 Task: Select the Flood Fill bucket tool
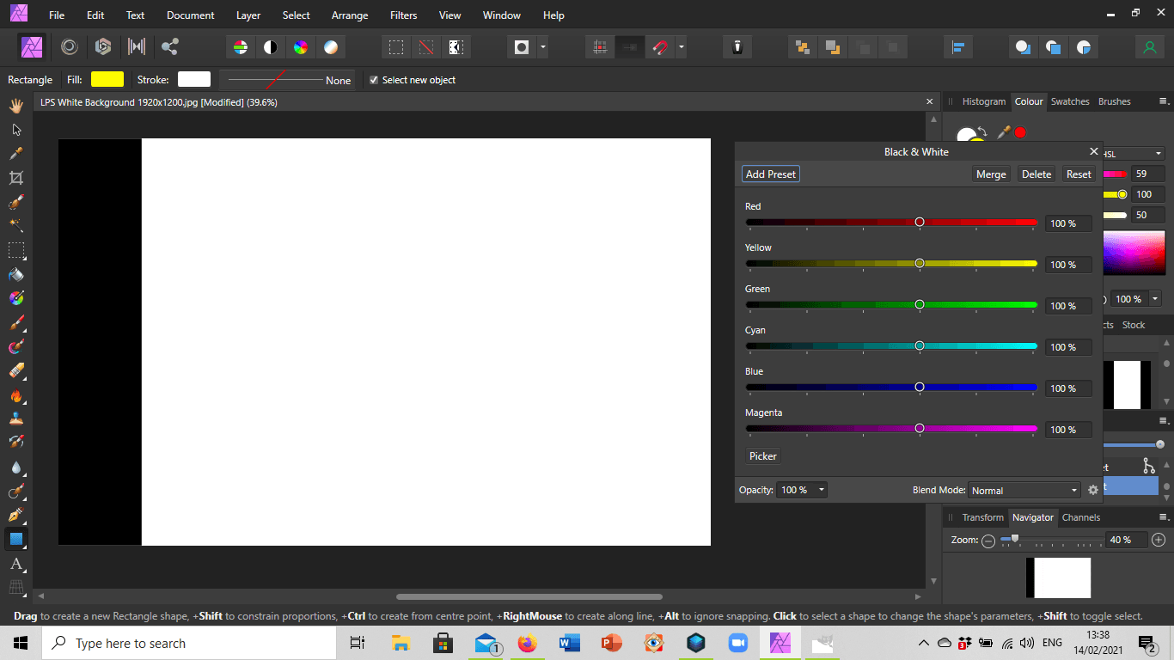pyautogui.click(x=15, y=275)
